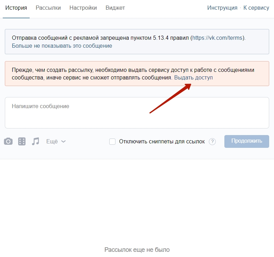Switch to the История tab
The height and width of the screenshot is (257, 274).
[16, 8]
